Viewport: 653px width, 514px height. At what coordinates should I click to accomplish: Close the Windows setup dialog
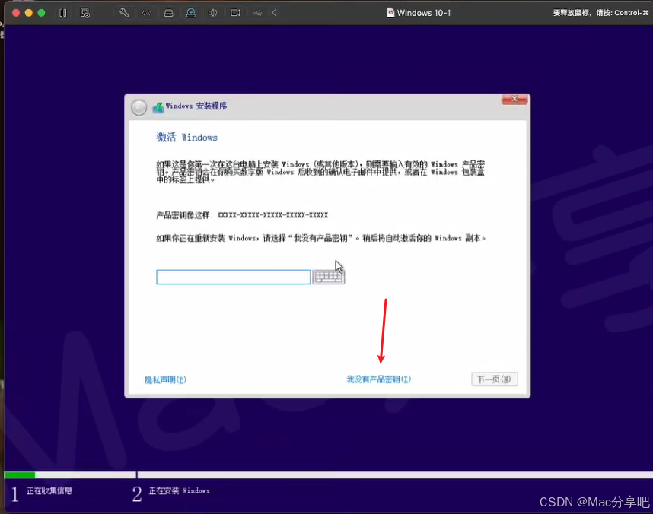click(514, 99)
